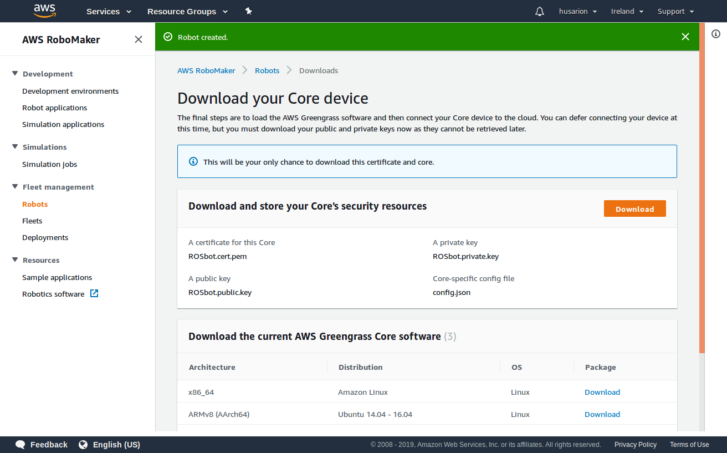
Task: Click ROSbot.public.key file name
Action: [x=220, y=292]
